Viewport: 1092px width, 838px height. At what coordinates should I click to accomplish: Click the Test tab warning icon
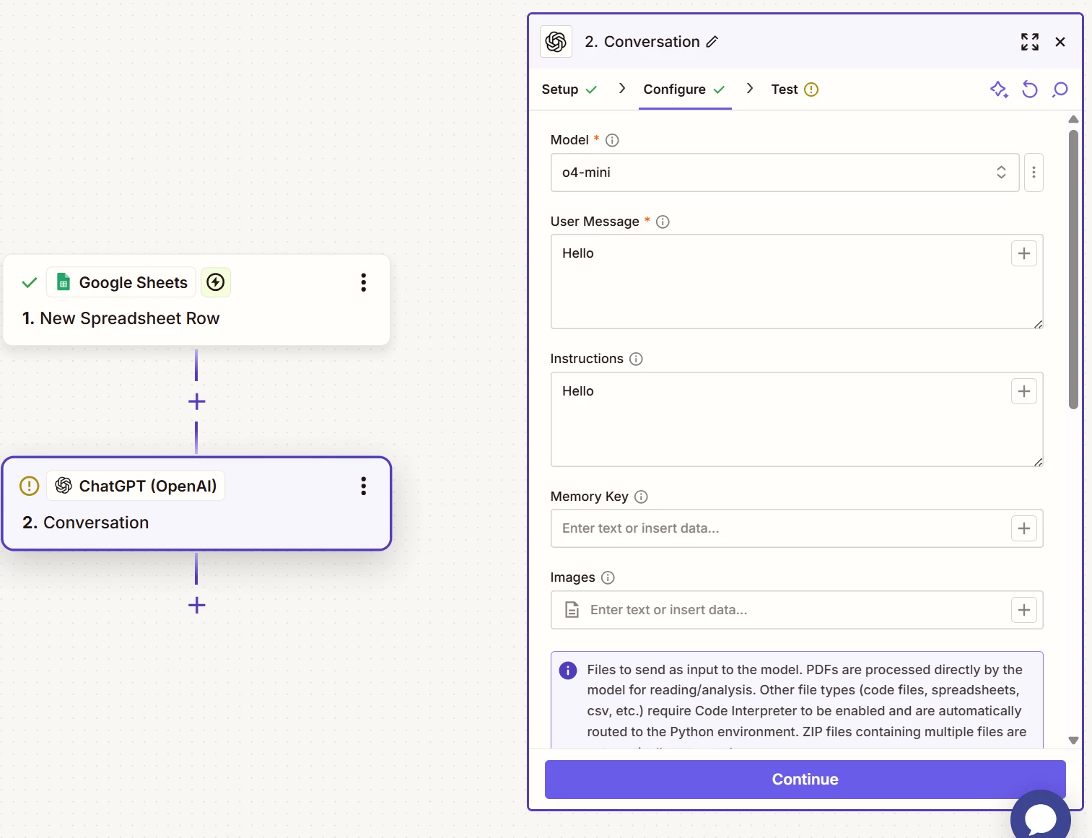click(x=811, y=90)
